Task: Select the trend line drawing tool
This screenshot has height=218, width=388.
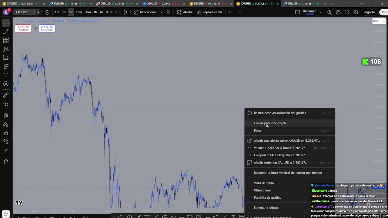Action: 6,32
